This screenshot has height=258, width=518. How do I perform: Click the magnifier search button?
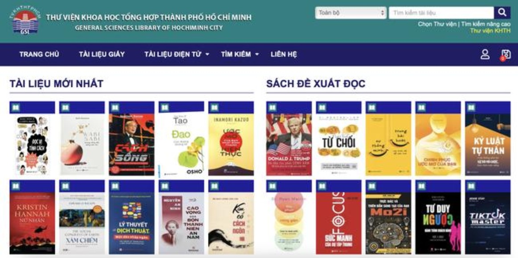pyautogui.click(x=502, y=13)
